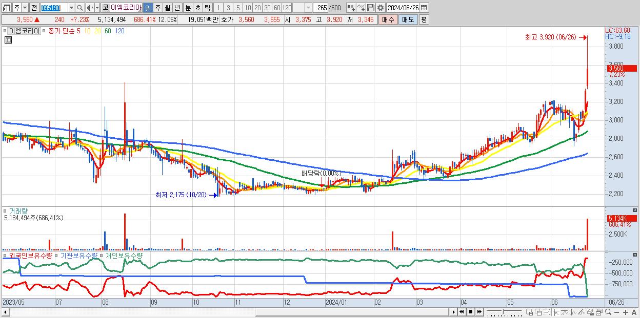
Task: Click the fast-forward button in bottom bar
Action: point(479,312)
